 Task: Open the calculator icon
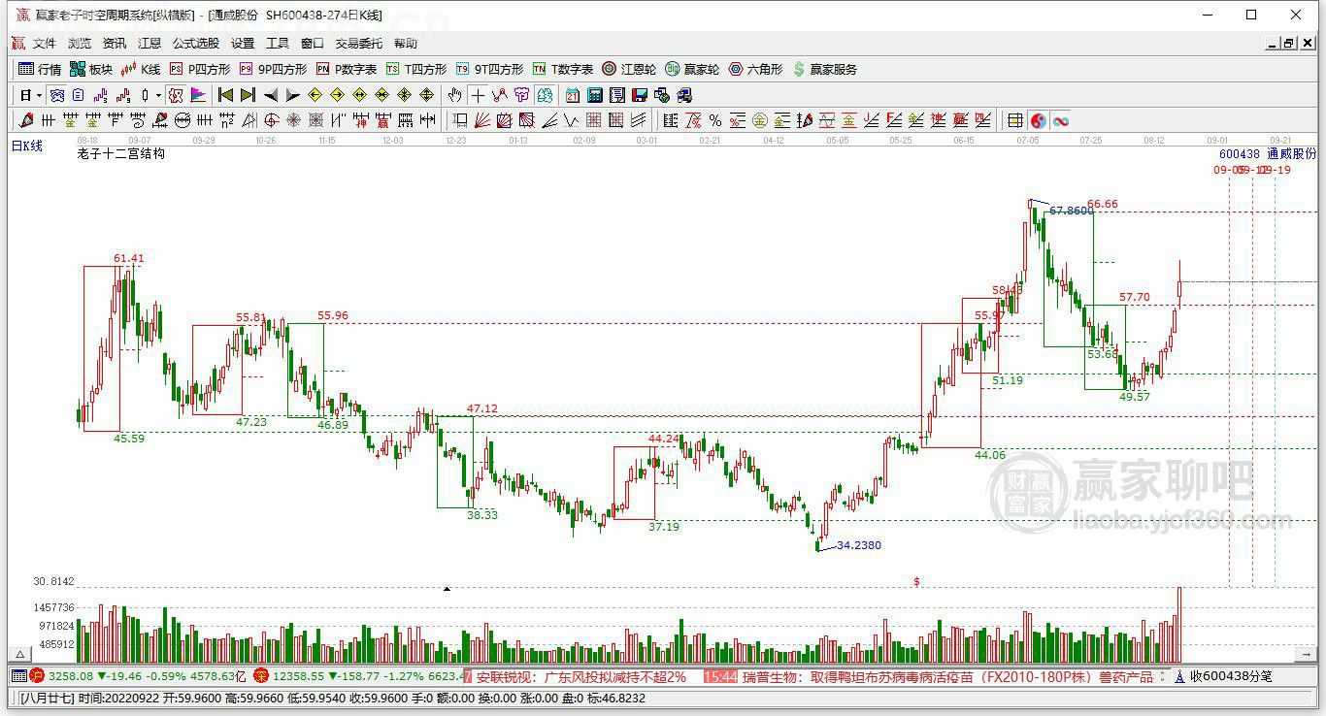coord(594,95)
